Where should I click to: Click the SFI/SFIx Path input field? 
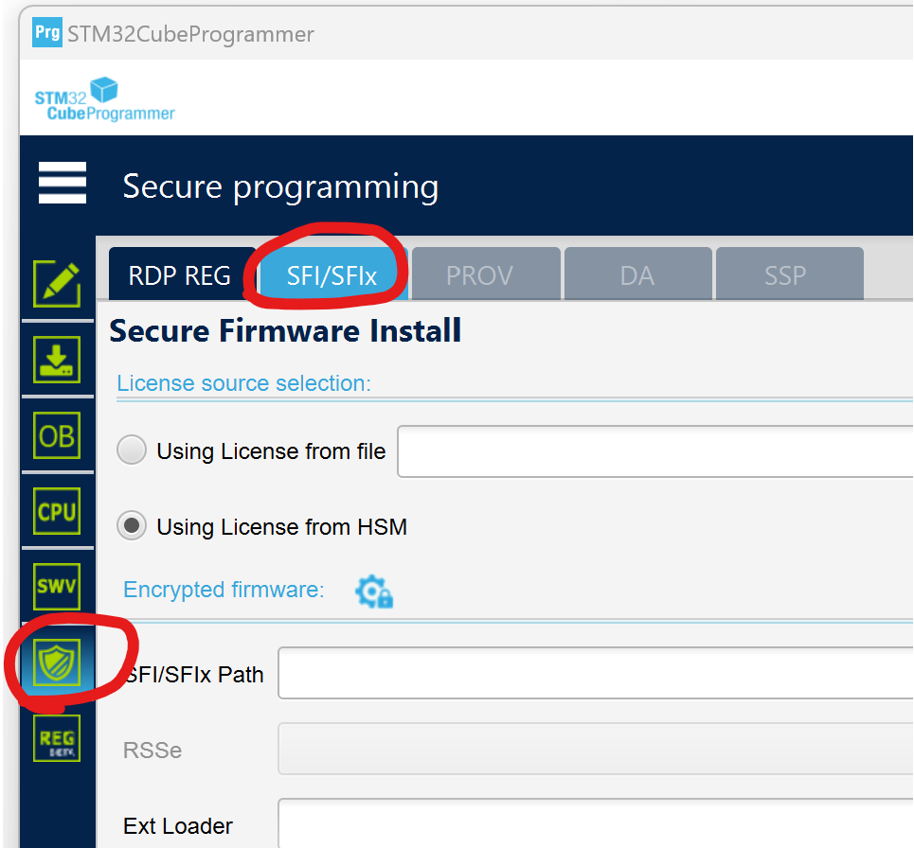(596, 673)
